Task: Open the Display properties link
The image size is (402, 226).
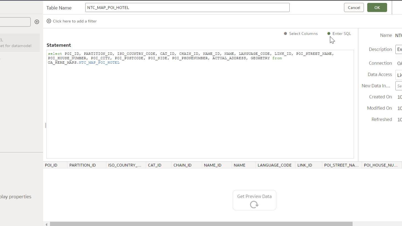Action: point(15,196)
